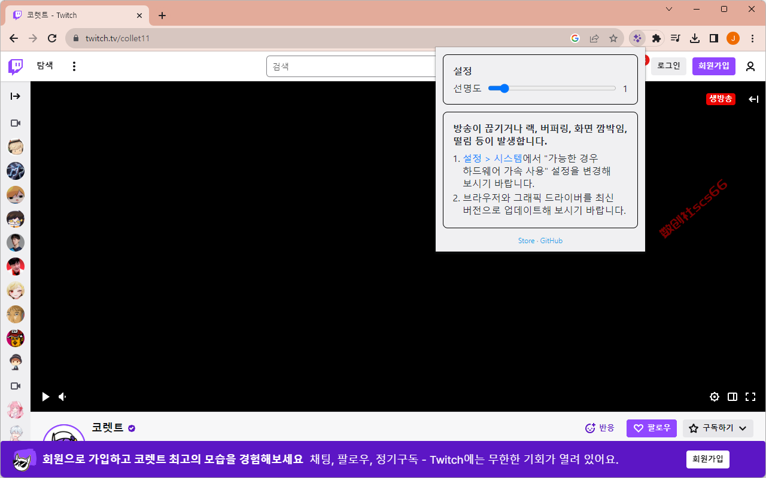The height and width of the screenshot is (478, 766).
Task: Open the Chrome extensions puzzle icon
Action: (x=656, y=38)
